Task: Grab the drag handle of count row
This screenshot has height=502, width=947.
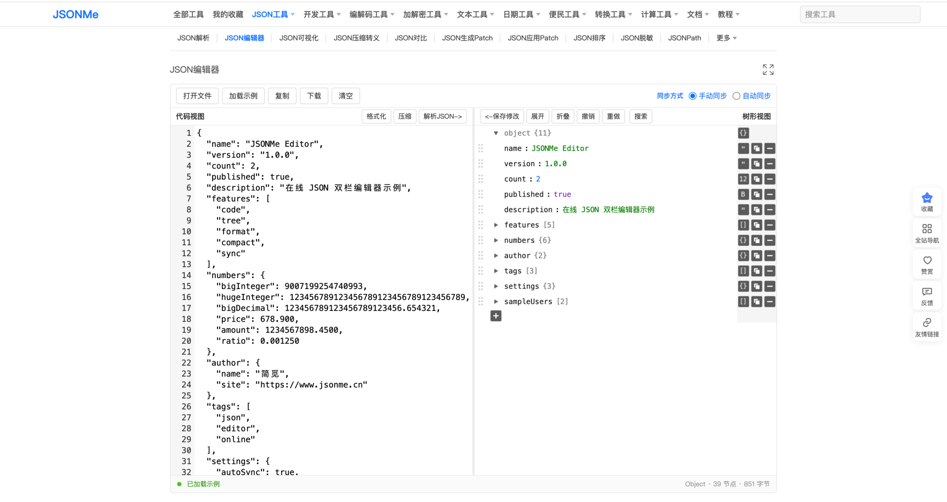Action: [481, 179]
